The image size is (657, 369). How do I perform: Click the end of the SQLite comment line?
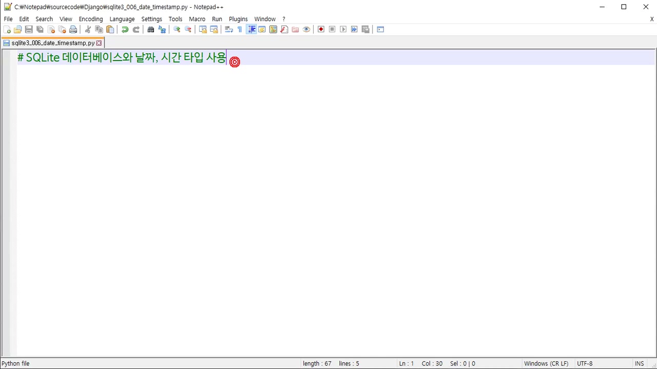(x=226, y=58)
